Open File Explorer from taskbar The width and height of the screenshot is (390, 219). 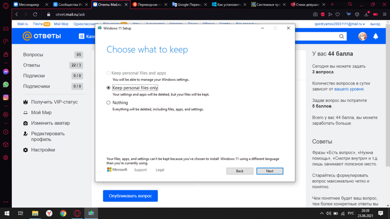pyautogui.click(x=35, y=213)
